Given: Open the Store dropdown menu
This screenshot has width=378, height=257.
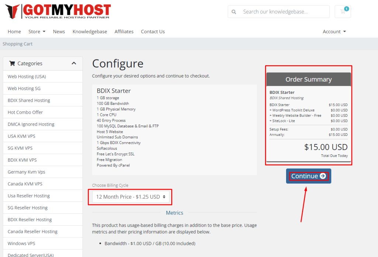Looking at the screenshot, I should [37, 32].
